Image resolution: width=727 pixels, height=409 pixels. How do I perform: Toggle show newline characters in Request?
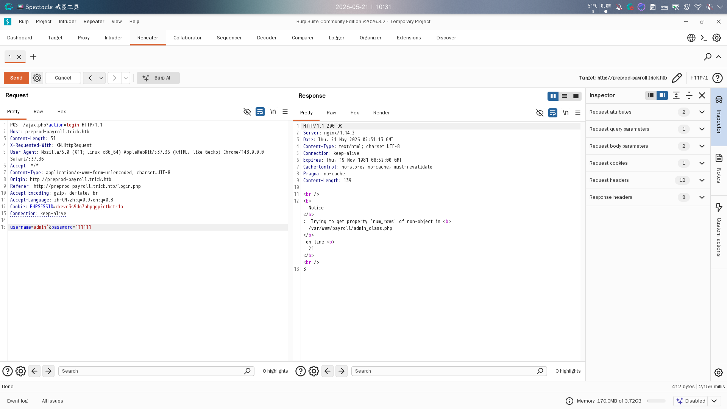[273, 112]
